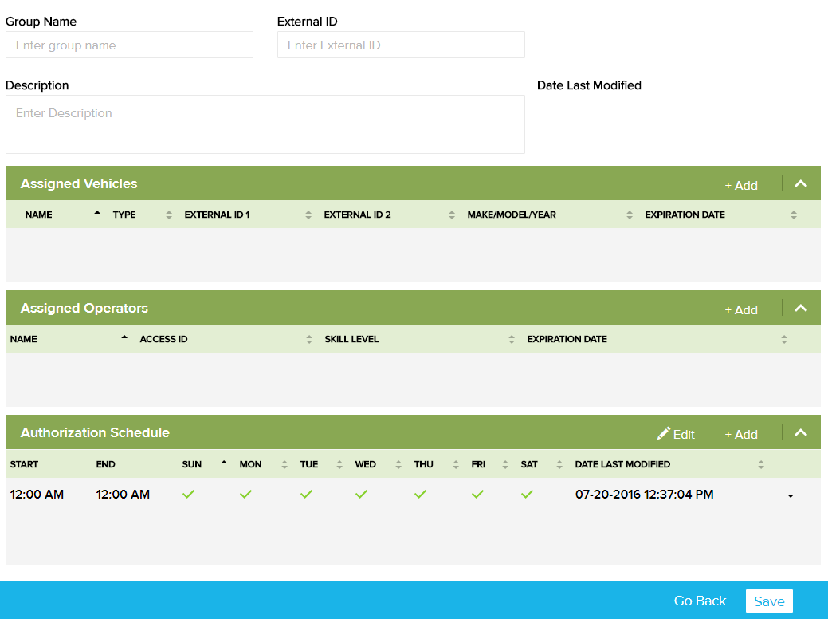The height and width of the screenshot is (619, 828).
Task: Sort vehicles by External ID 1
Action: click(308, 215)
